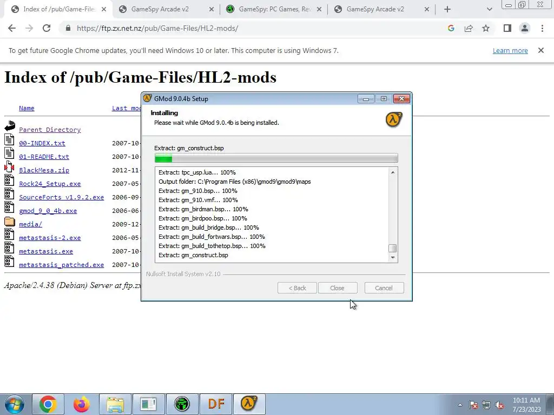Close the Index of /pub/Game-Files tab
Image resolution: width=554 pixels, height=415 pixels.
(104, 9)
